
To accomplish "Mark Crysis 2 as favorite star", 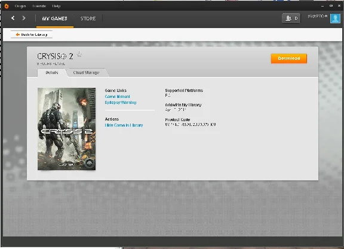I will point(79,54).
